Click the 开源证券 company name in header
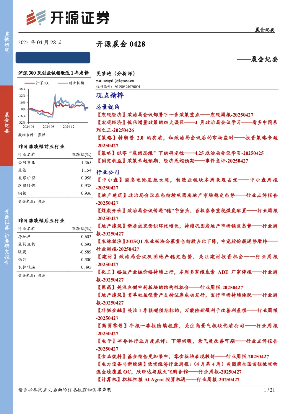The height and width of the screenshot is (414, 293). 80,18
